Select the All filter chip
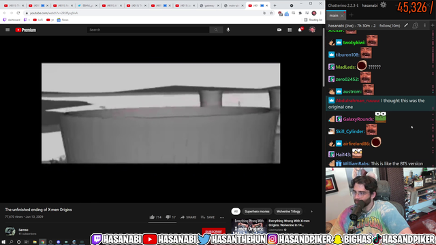 point(236,212)
